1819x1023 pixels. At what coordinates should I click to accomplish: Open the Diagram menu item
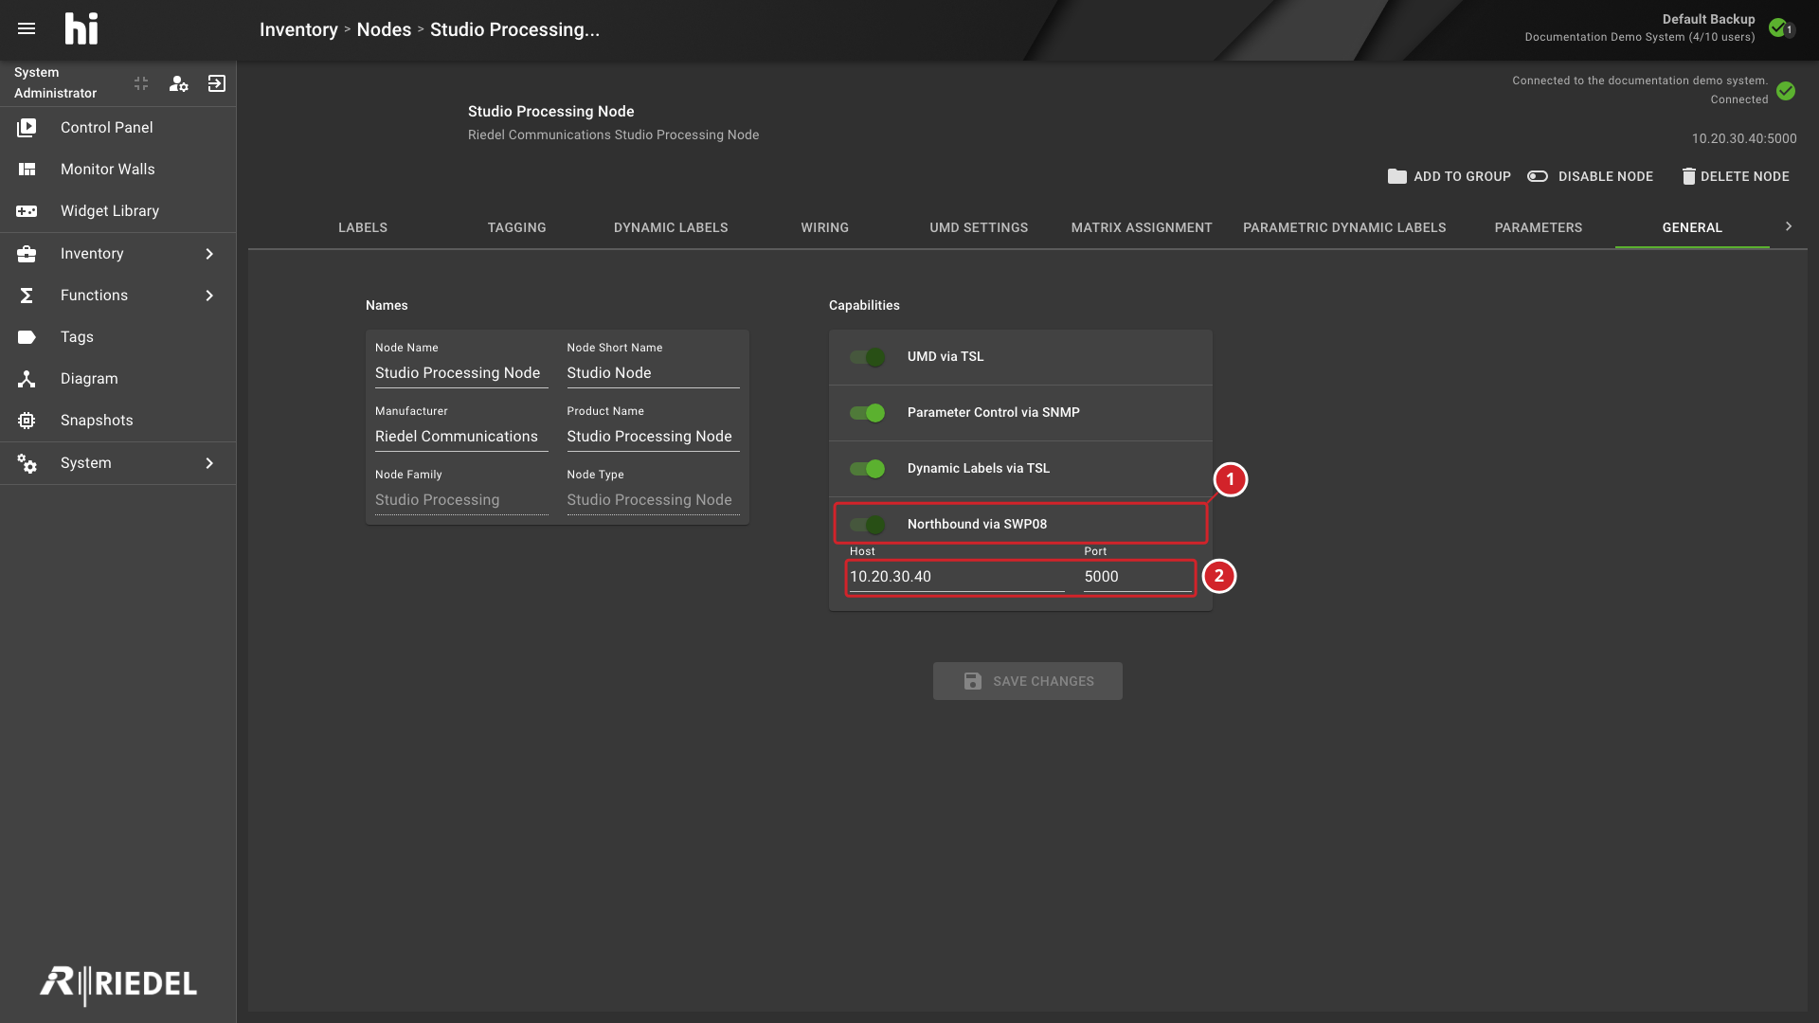[x=117, y=378]
